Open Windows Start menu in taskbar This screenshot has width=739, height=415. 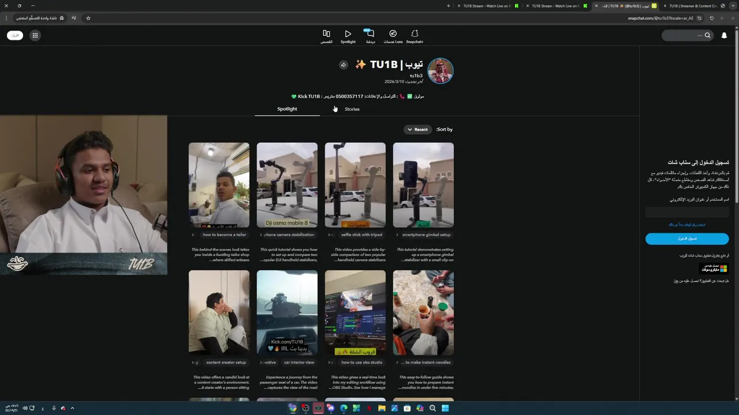(445, 408)
